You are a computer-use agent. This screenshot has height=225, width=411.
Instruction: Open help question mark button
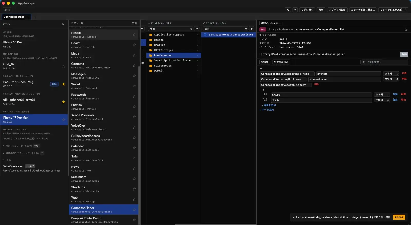(295, 10)
